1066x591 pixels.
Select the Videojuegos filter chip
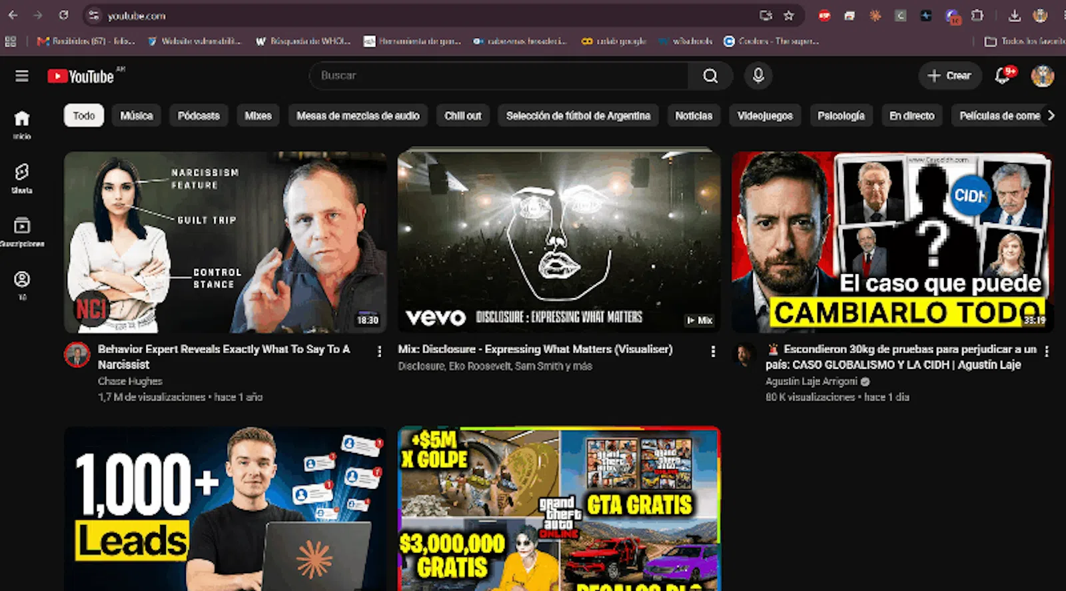click(x=765, y=115)
